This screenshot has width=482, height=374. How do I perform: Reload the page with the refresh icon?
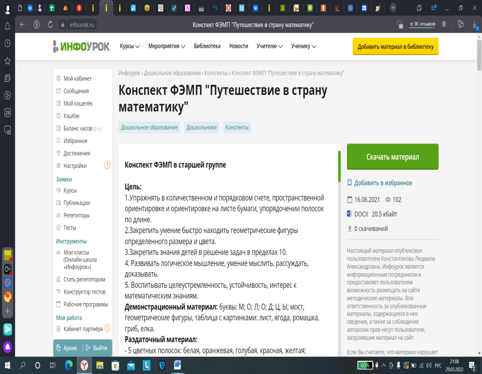click(x=50, y=24)
